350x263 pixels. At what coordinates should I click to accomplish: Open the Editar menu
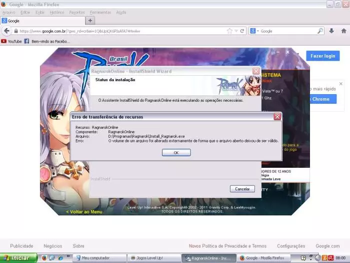pos(25,13)
